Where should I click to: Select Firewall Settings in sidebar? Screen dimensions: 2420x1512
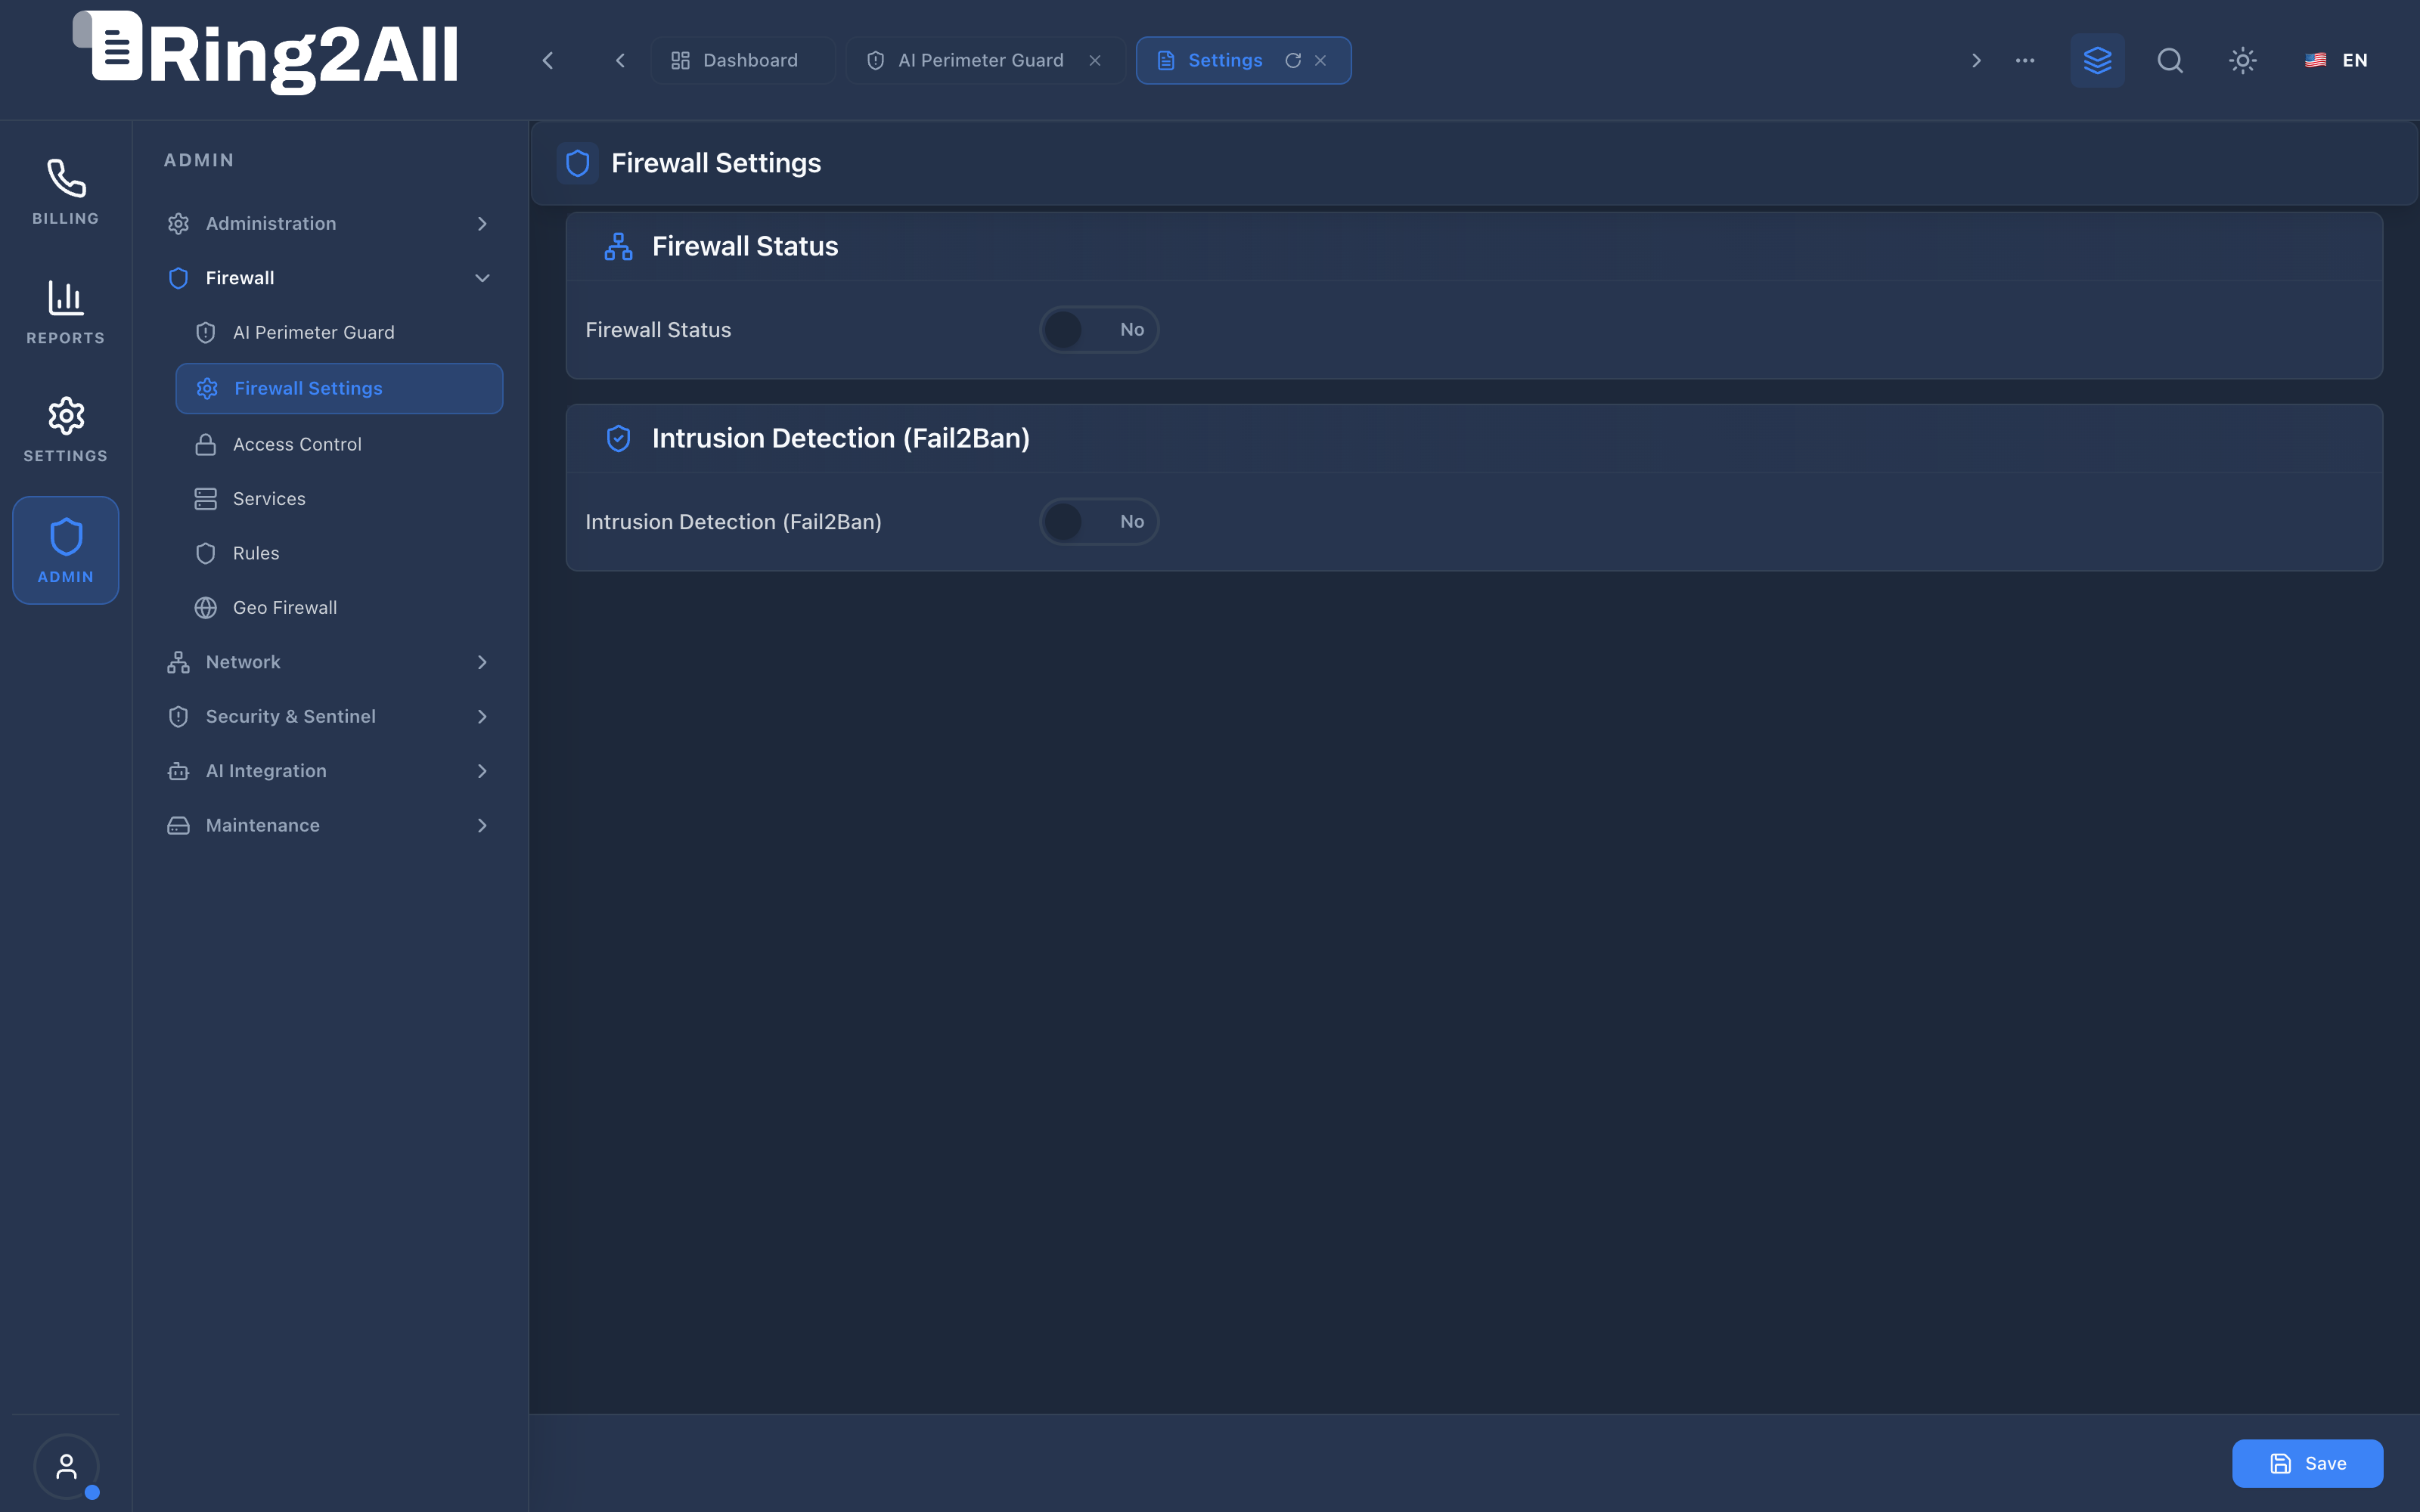point(338,388)
